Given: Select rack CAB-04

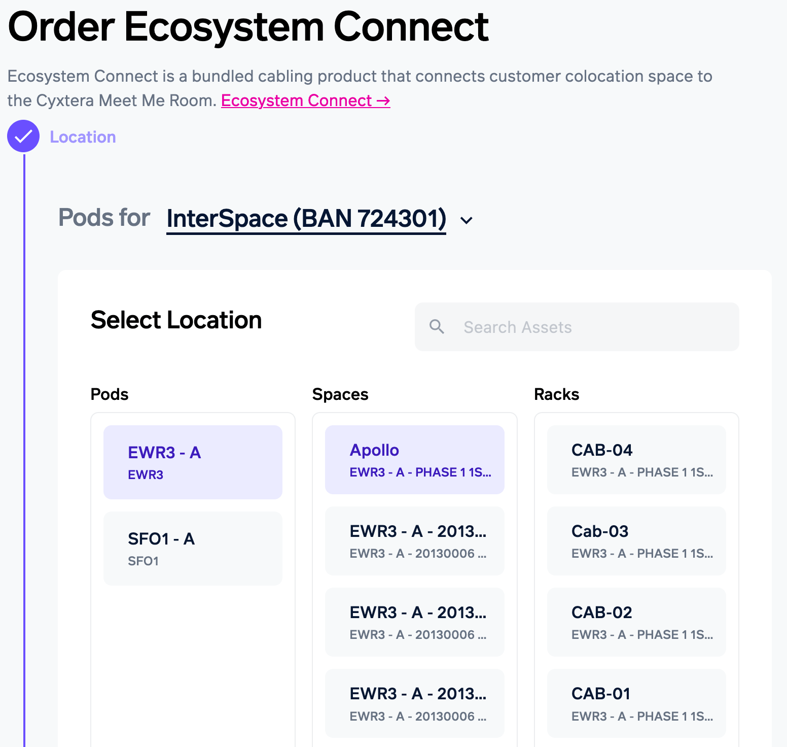Looking at the screenshot, I should (636, 460).
